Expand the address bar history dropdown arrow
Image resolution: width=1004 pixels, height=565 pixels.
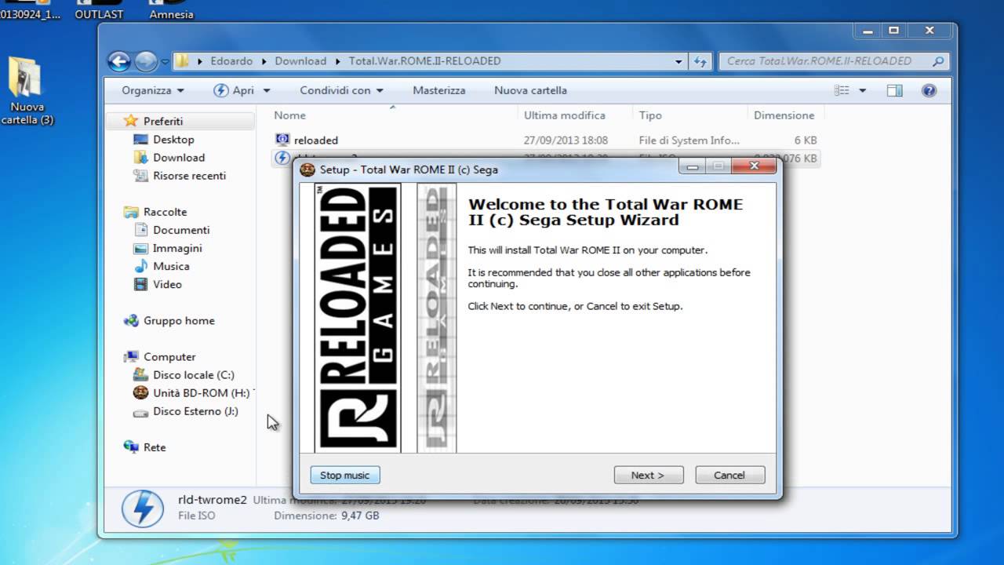(x=679, y=61)
